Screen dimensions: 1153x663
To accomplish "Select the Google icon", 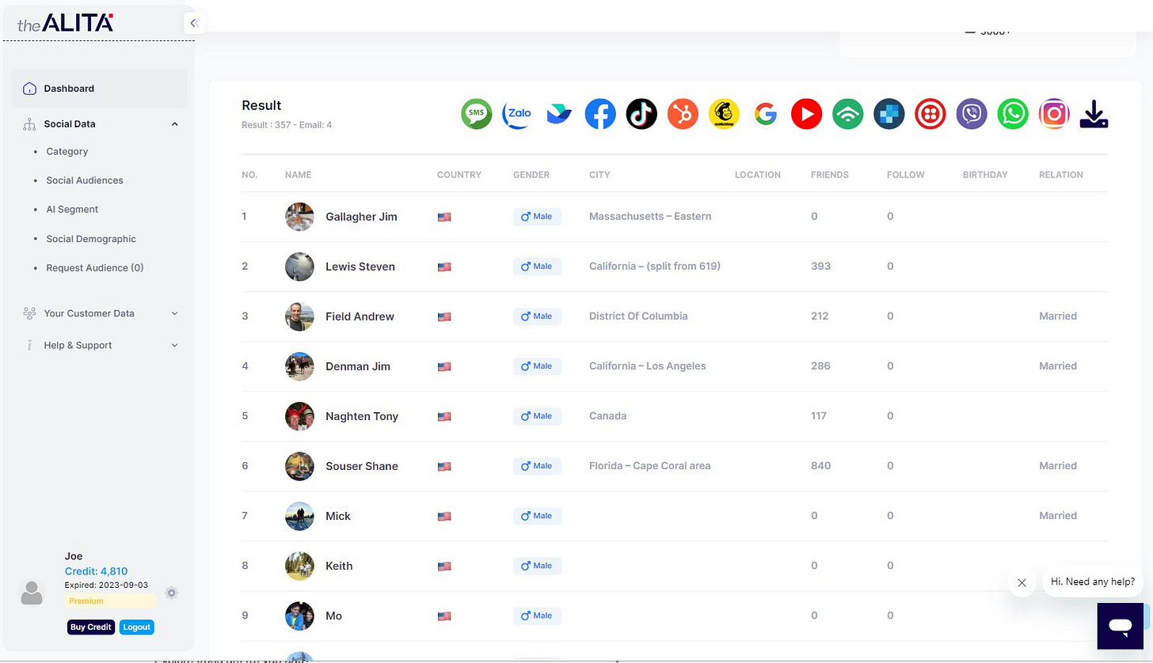I will click(765, 115).
